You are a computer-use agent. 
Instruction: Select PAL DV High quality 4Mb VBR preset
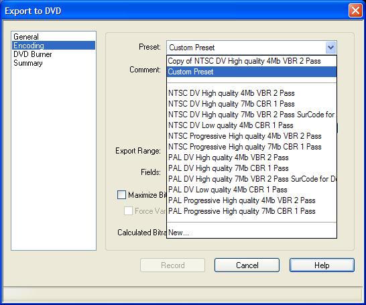pos(251,158)
